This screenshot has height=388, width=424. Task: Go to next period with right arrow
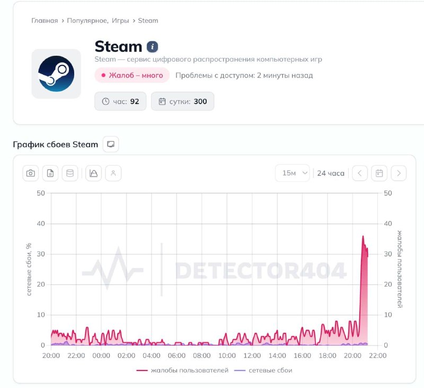click(399, 173)
